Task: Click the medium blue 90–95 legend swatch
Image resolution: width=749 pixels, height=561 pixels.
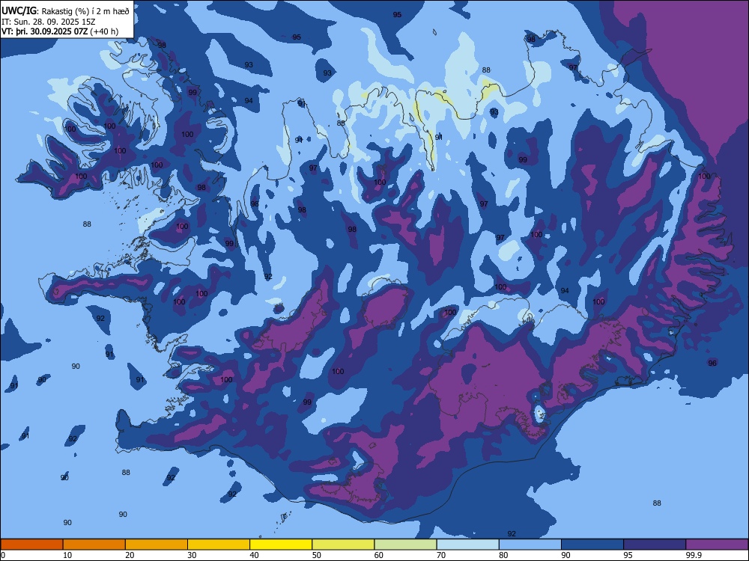Action: coord(592,545)
